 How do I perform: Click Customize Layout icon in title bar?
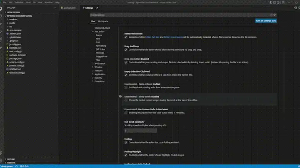[x=283, y=2]
